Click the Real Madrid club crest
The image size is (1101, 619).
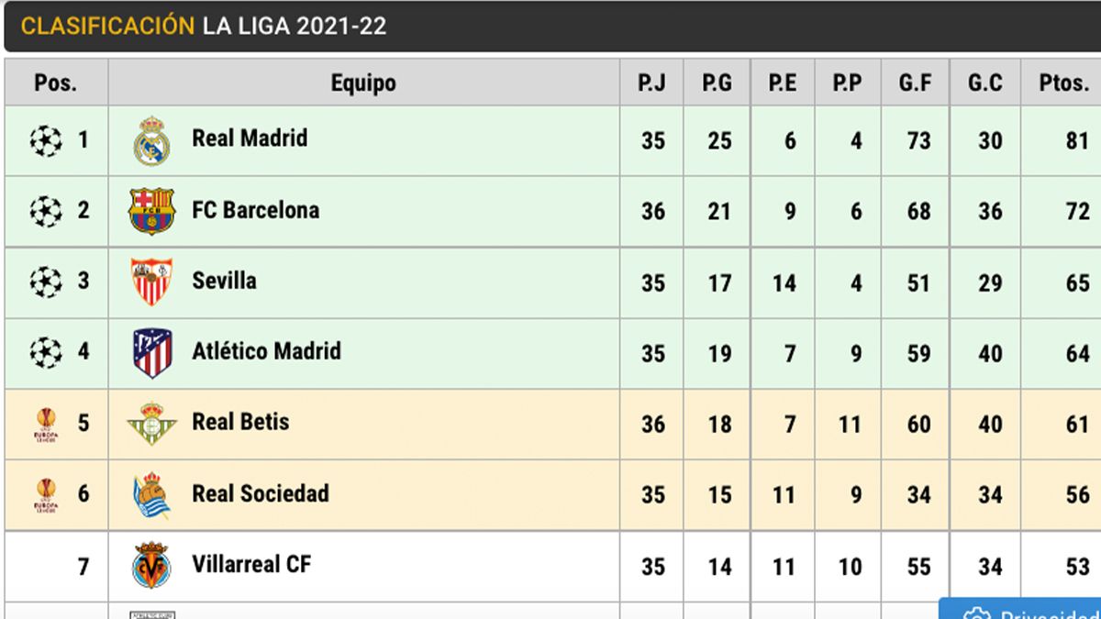[x=151, y=139]
